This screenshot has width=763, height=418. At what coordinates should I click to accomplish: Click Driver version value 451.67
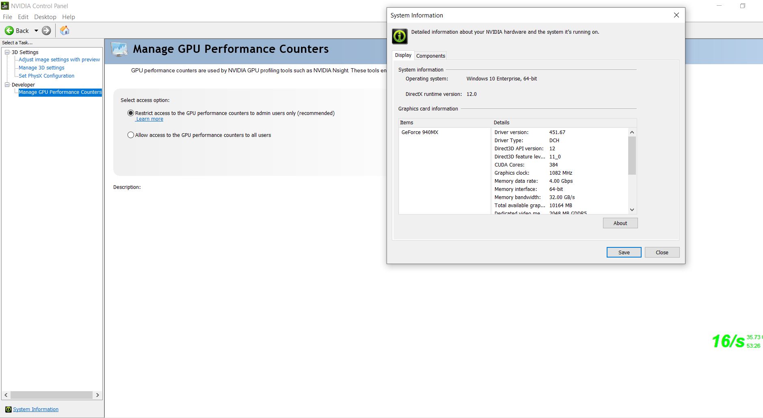click(x=557, y=132)
